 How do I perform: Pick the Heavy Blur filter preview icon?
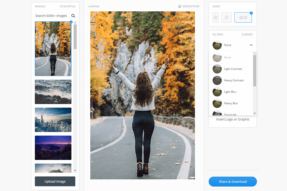click(x=217, y=103)
